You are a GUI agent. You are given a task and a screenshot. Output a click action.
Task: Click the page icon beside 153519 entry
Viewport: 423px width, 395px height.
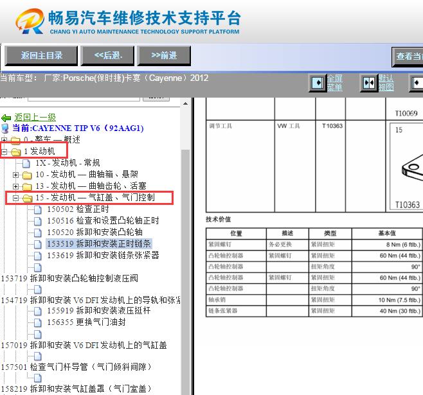pos(38,244)
